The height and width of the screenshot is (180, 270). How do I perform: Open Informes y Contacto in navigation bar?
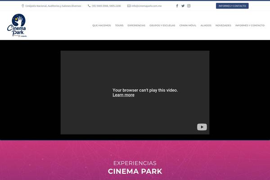pyautogui.click(x=250, y=25)
